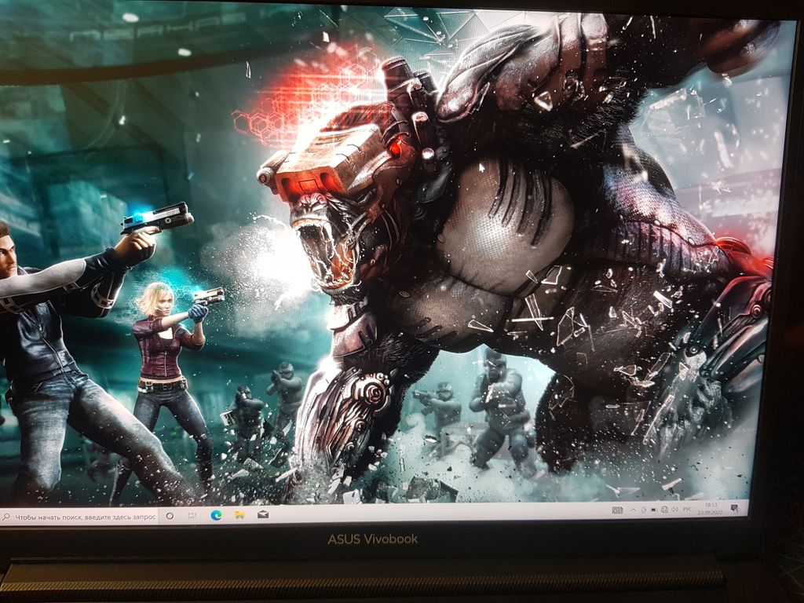Click the Cortana circle icon
Screen dimensions: 804x603
point(169,516)
